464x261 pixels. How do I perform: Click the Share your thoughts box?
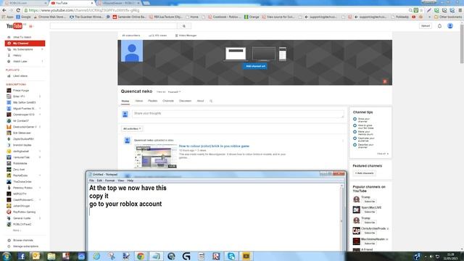[238, 114]
